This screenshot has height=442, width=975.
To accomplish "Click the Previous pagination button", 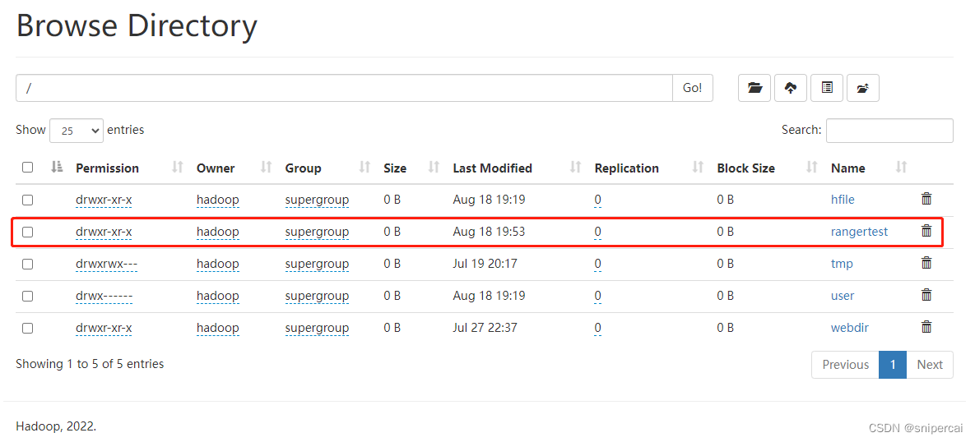I will coord(845,365).
